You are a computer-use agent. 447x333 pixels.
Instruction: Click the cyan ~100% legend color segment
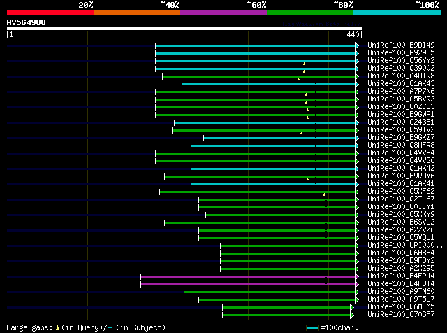point(397,13)
